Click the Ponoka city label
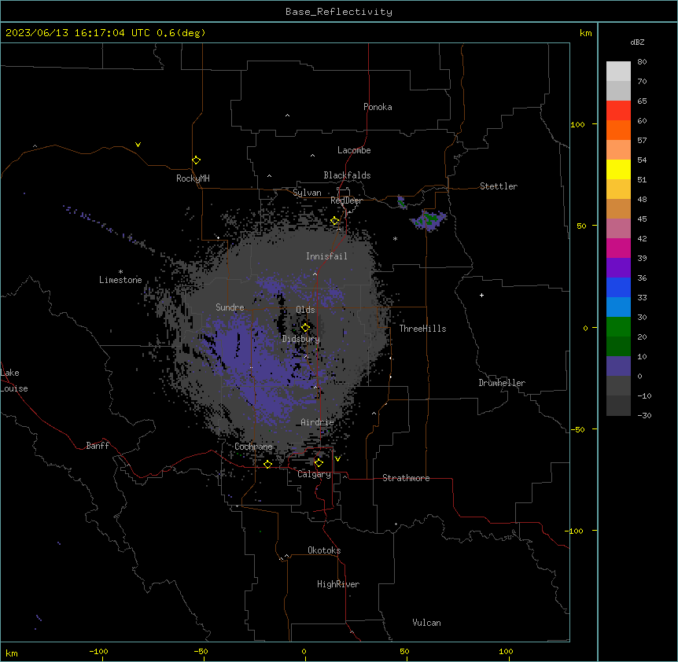The width and height of the screenshot is (678, 662). pyautogui.click(x=378, y=107)
